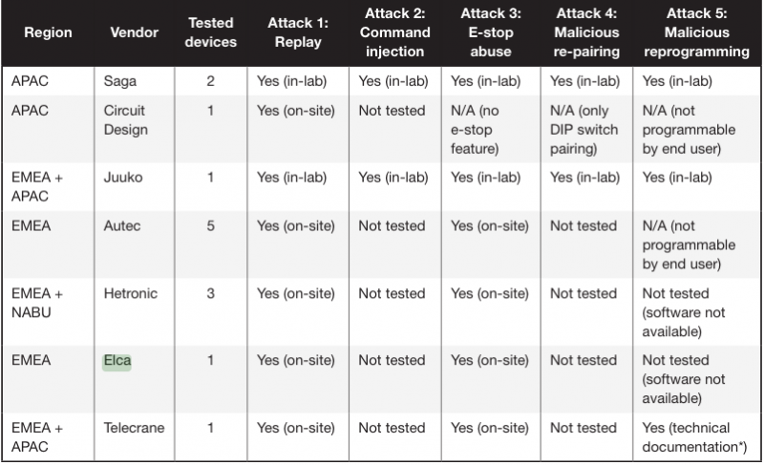Click the Attack 4: Malicious re-pairing header

(x=584, y=32)
